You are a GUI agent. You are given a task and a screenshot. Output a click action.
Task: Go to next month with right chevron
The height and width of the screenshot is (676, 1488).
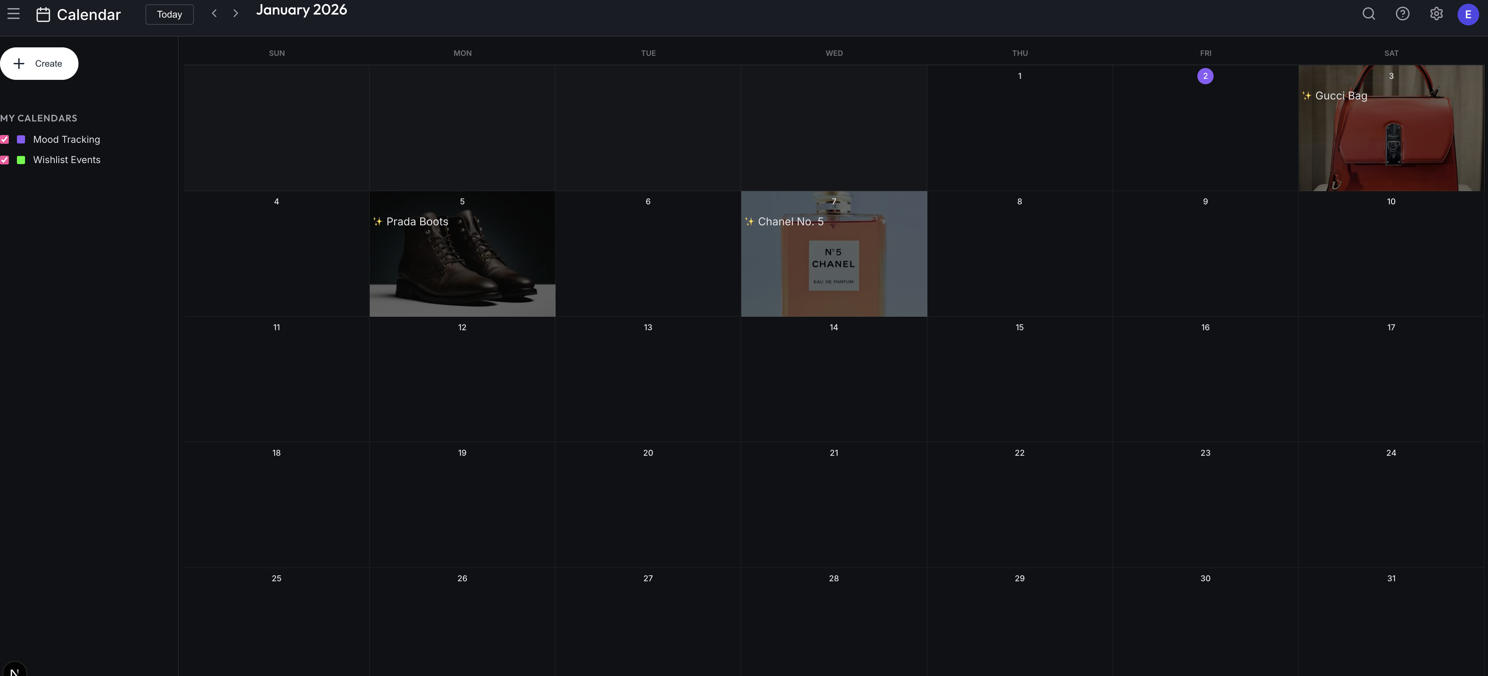(x=236, y=13)
